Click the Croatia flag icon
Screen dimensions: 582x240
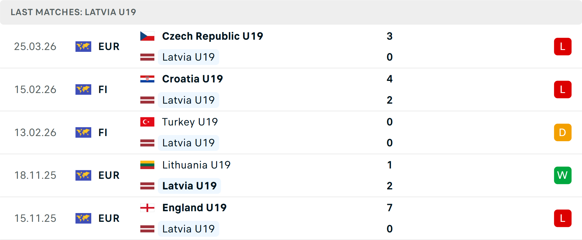coord(147,79)
